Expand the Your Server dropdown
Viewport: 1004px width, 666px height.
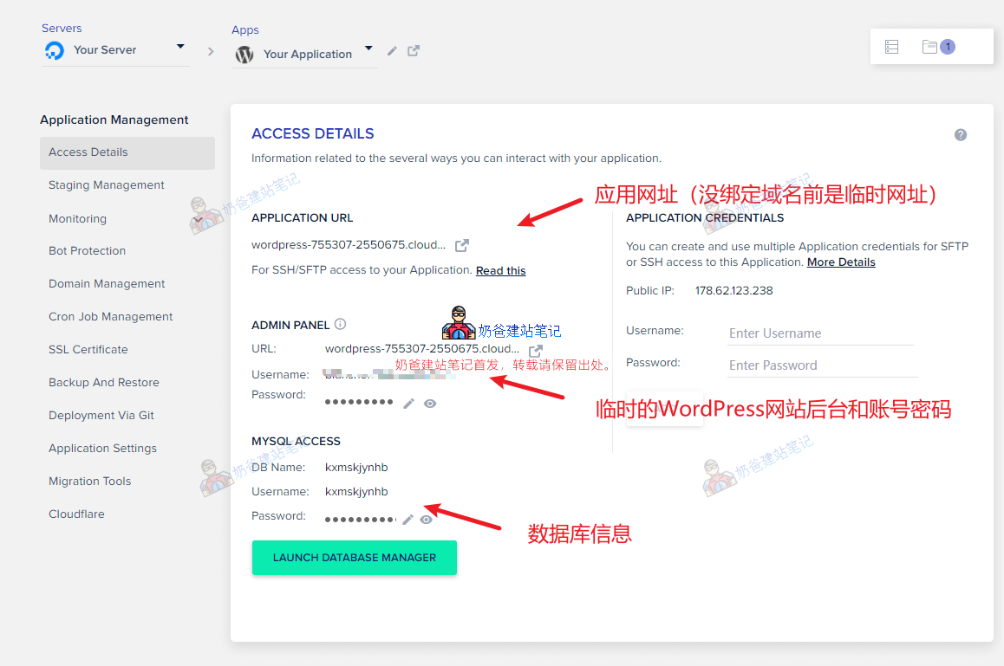(180, 47)
